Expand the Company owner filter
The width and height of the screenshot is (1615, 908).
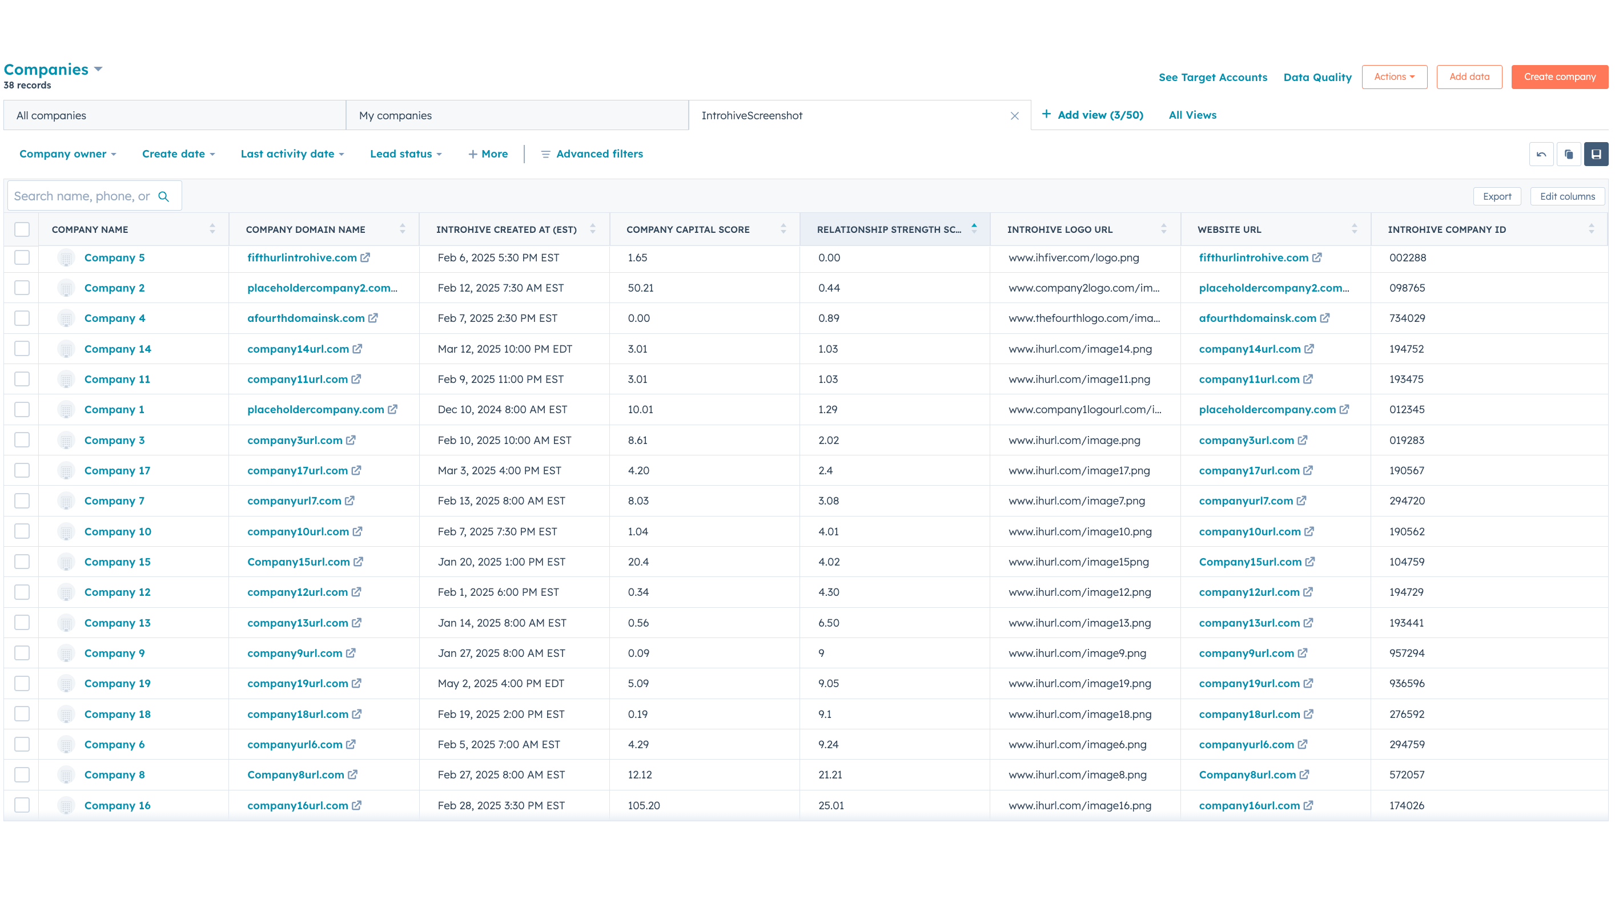tap(67, 154)
